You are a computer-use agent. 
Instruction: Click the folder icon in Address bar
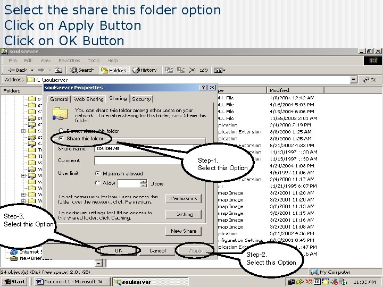pos(30,80)
